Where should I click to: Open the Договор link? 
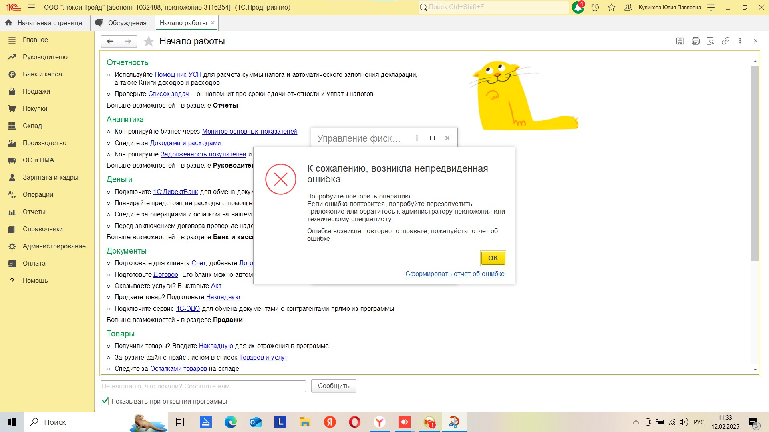click(165, 274)
